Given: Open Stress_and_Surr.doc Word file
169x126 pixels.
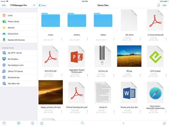Looking at the screenshot, I should pyautogui.click(x=129, y=93).
